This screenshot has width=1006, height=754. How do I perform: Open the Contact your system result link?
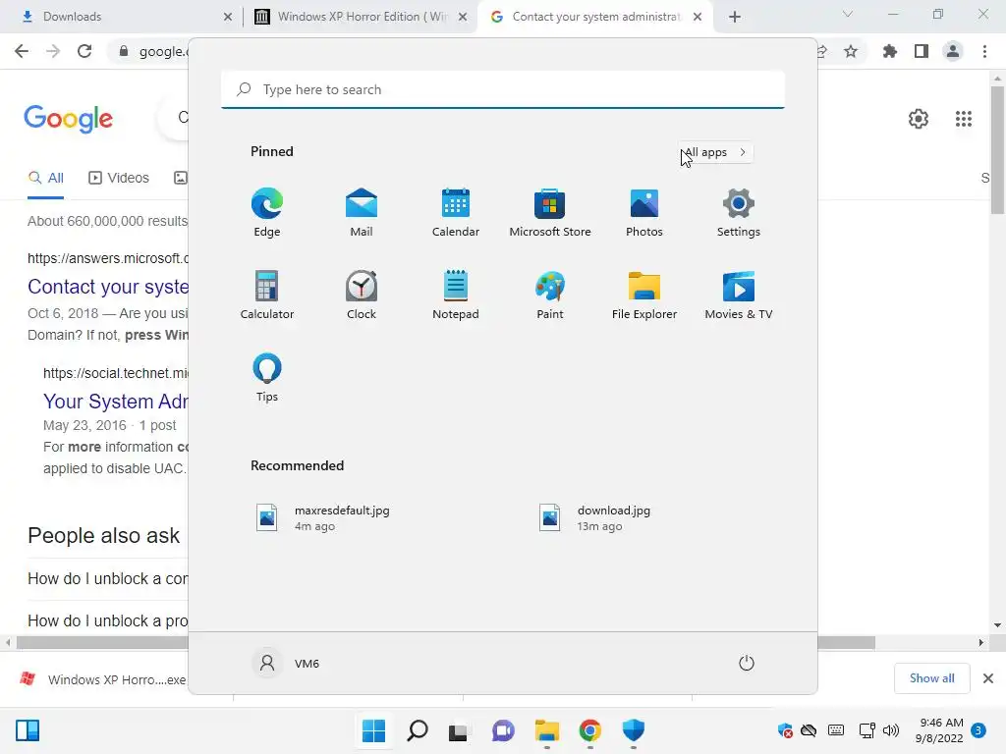pyautogui.click(x=108, y=287)
